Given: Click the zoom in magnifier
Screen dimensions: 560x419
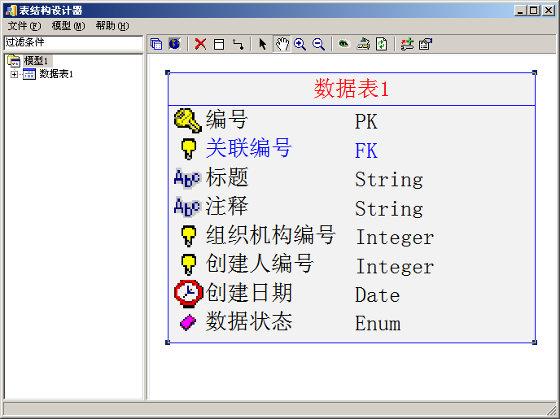Looking at the screenshot, I should click(300, 44).
